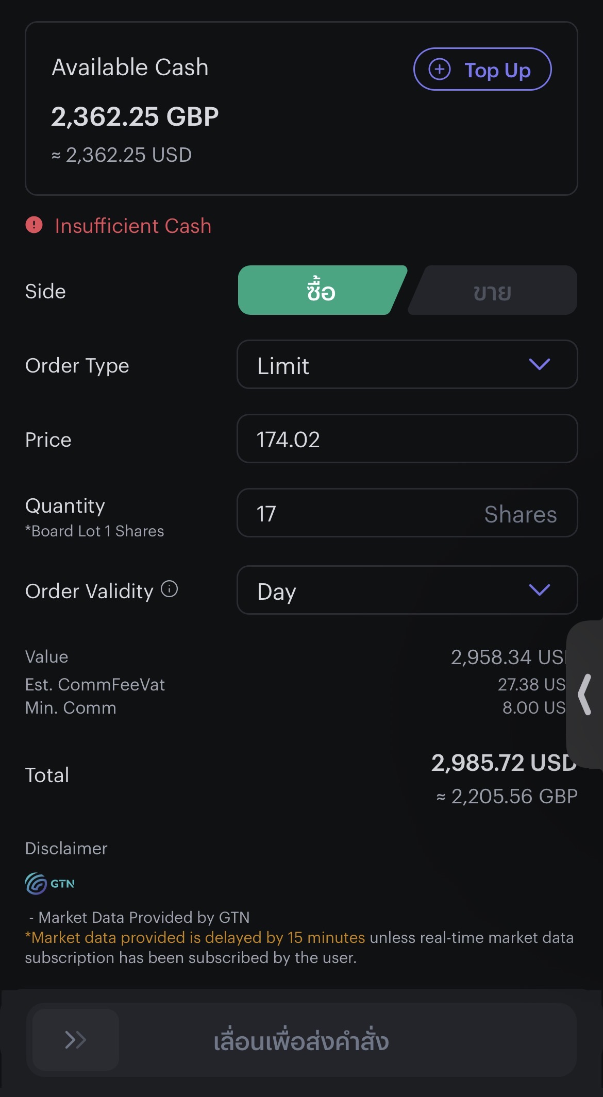603x1097 pixels.
Task: Click the red Insufficient Cash warning icon
Action: point(34,225)
